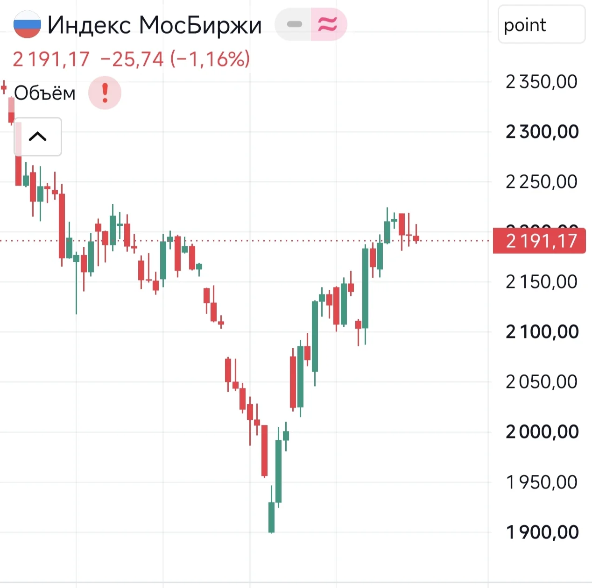Click the 1 900,00 price axis label
The height and width of the screenshot is (588, 592).
543,532
